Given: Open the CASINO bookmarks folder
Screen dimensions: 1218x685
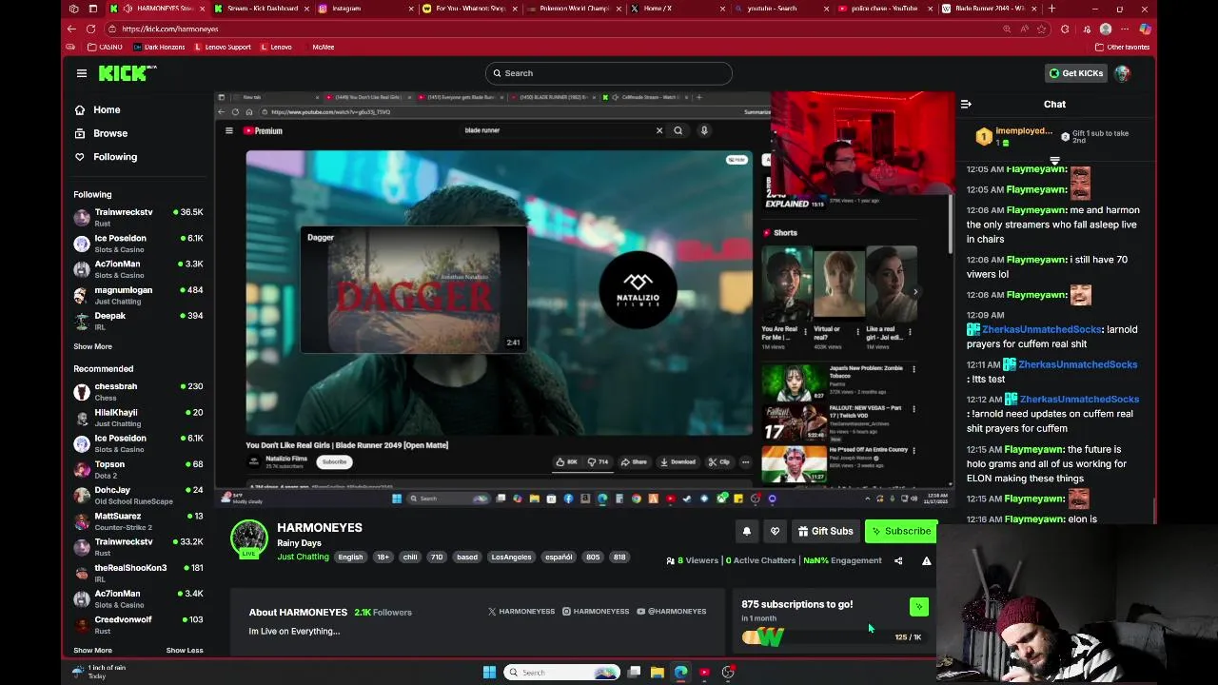Looking at the screenshot, I should [x=106, y=47].
